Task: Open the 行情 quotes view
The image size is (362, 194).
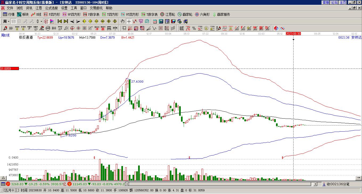Action: [9, 14]
